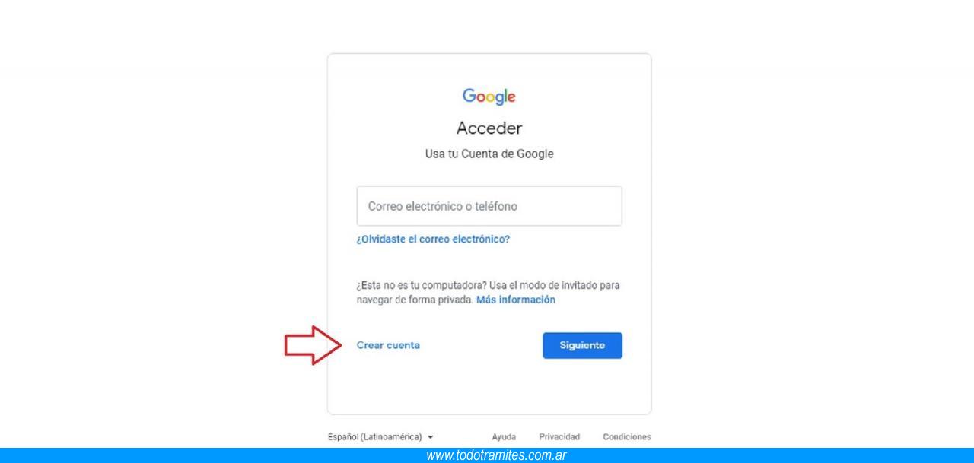
Task: Click the www.todotramites.com.ar watermark text
Action: coord(496,455)
